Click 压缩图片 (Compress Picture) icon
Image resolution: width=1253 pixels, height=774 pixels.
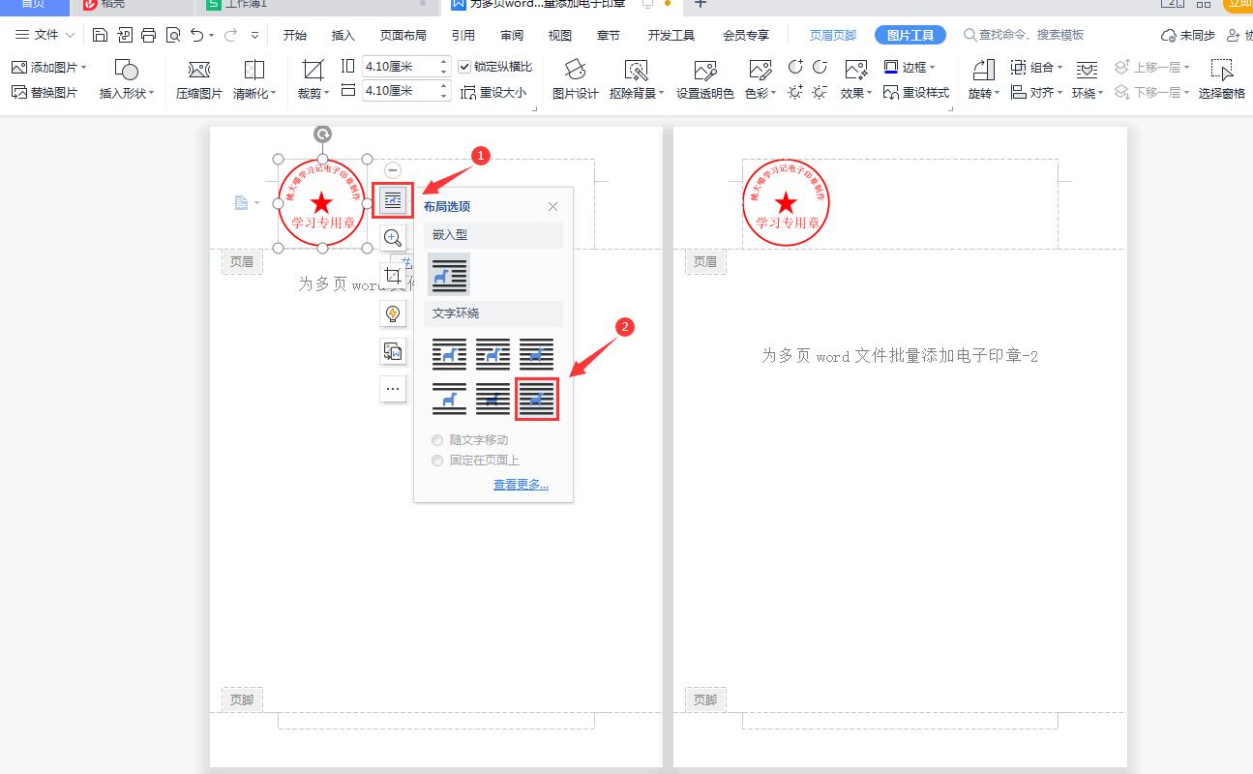coord(198,70)
